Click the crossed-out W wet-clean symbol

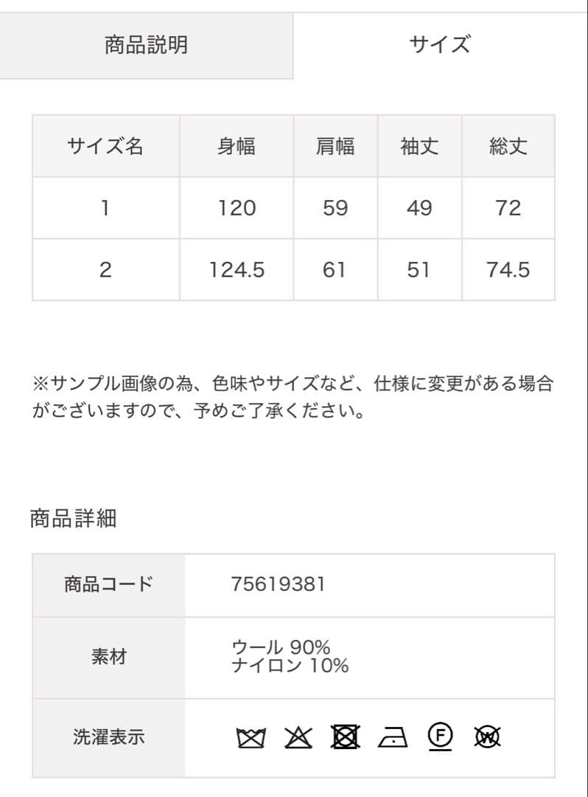tap(486, 736)
